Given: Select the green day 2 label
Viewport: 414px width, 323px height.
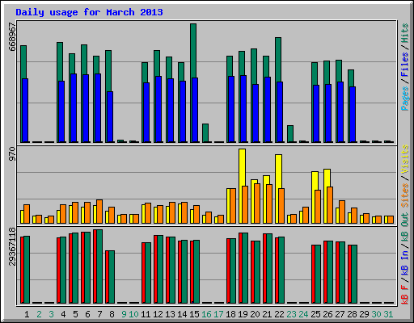Looking at the screenshot, I should [x=39, y=314].
